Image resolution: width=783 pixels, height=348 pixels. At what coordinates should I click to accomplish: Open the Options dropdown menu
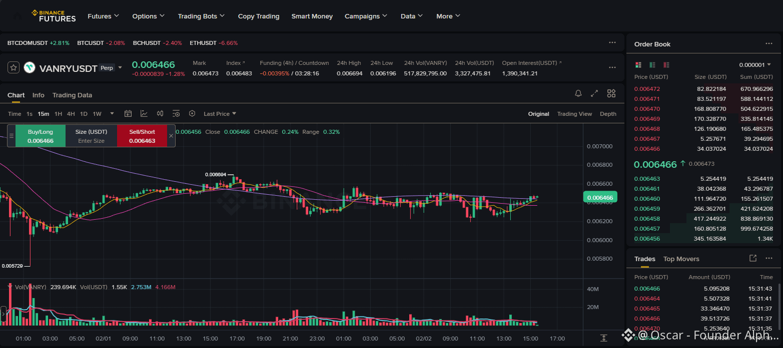(x=148, y=16)
